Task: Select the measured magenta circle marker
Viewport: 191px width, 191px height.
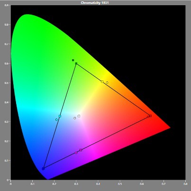Action: click(76, 153)
